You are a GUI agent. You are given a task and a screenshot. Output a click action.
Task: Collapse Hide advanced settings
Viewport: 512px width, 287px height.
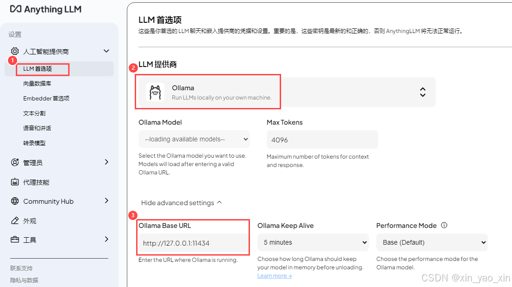click(181, 203)
